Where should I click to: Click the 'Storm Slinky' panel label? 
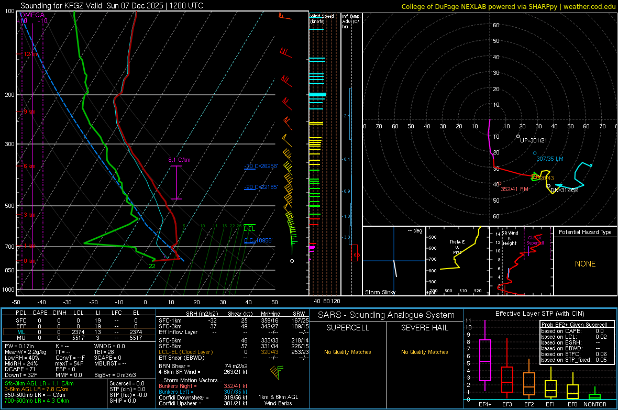pos(380,292)
